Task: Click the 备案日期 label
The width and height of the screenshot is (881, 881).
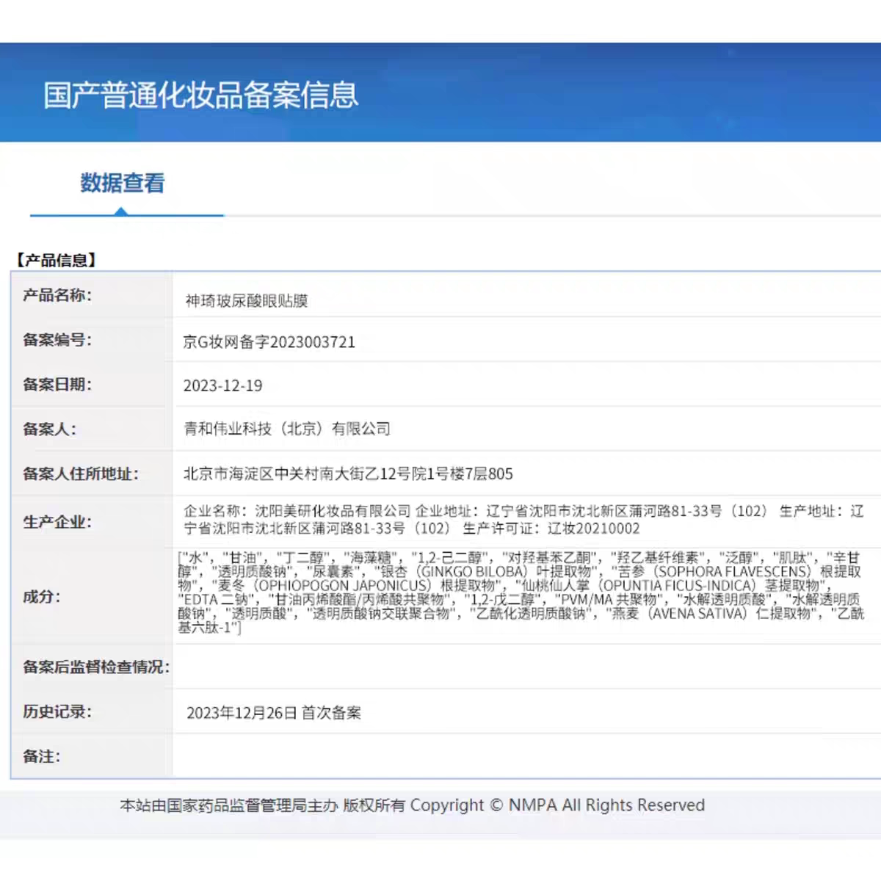Action: (57, 385)
